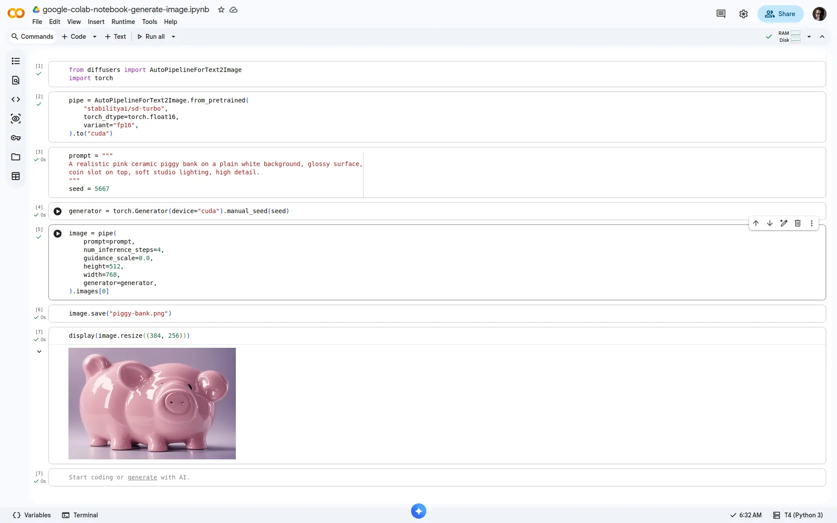Star the notebook with the star icon
The height and width of the screenshot is (523, 837).
coord(221,10)
